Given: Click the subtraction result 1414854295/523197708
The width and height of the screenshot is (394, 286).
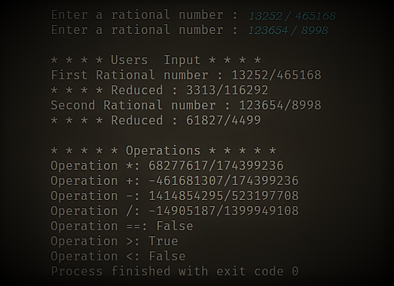Looking at the screenshot, I should coord(224,196).
